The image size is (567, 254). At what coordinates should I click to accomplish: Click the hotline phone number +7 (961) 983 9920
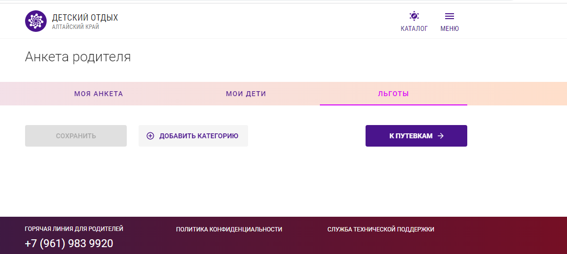[x=69, y=244]
